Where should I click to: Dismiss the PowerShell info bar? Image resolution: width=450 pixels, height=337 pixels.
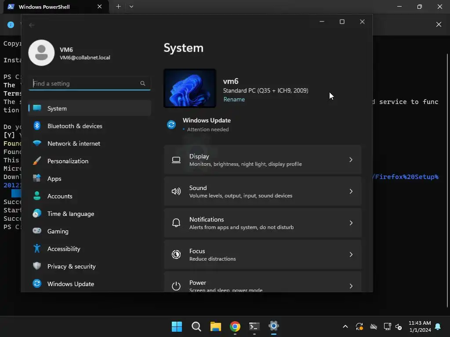(x=439, y=25)
